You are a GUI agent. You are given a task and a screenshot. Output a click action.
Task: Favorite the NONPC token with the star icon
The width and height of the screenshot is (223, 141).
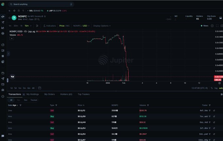click(10, 18)
